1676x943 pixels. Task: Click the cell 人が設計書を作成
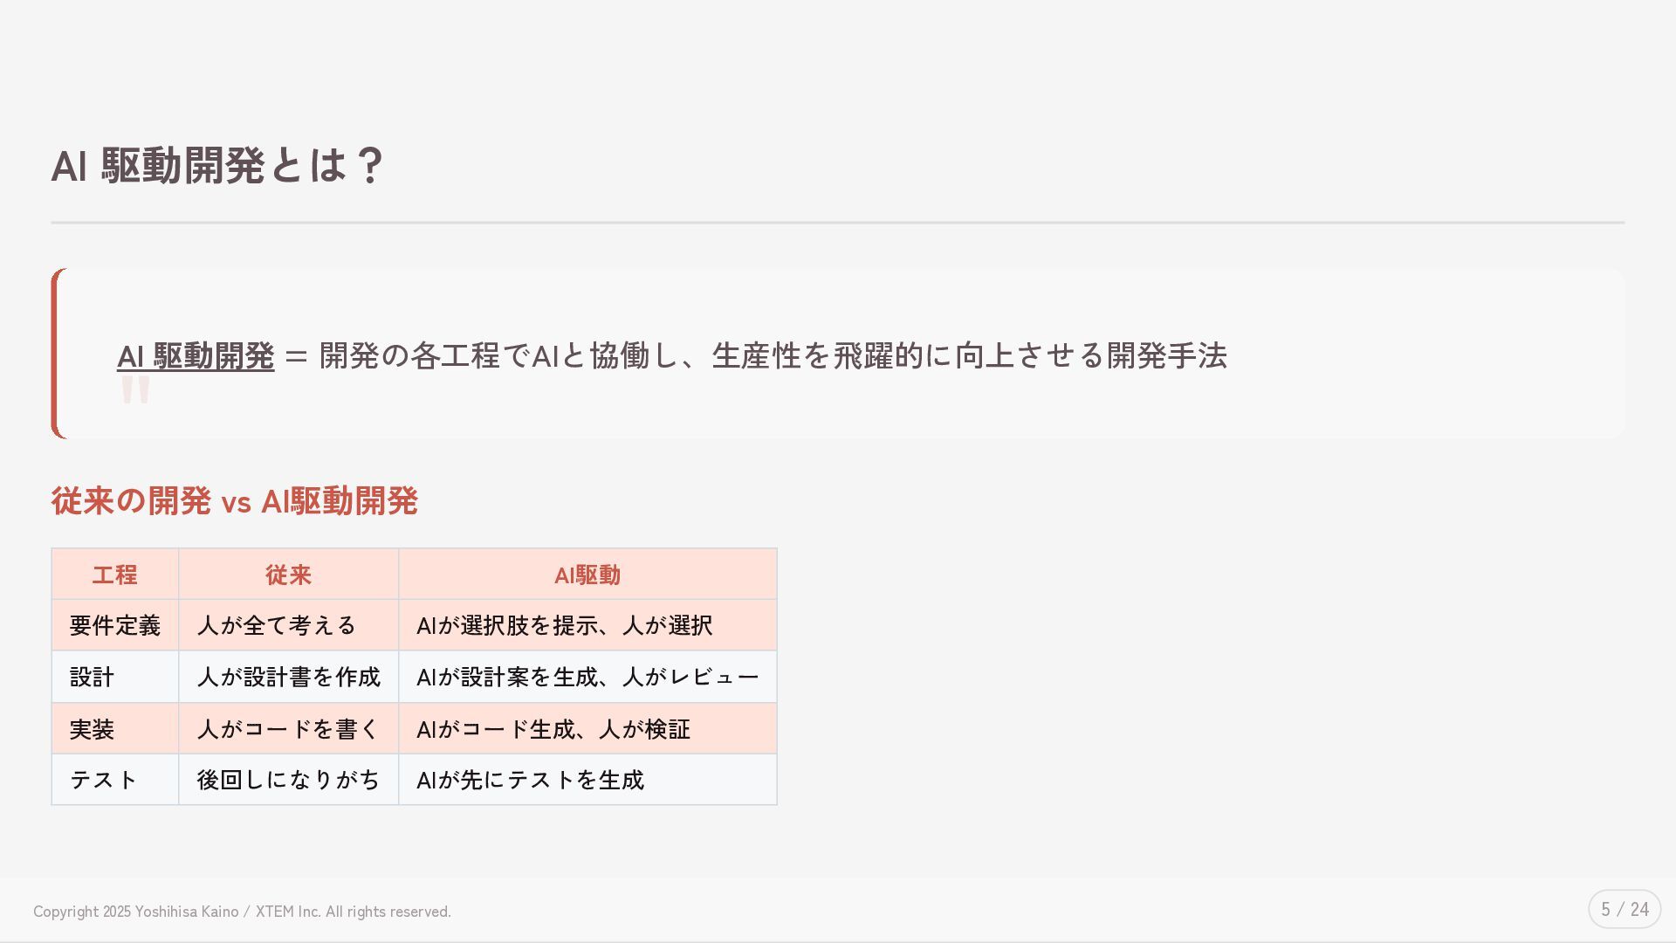pos(288,677)
